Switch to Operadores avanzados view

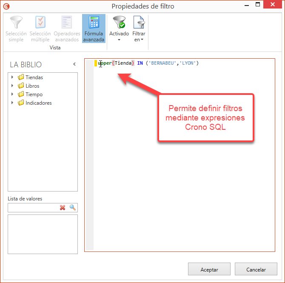67,23
